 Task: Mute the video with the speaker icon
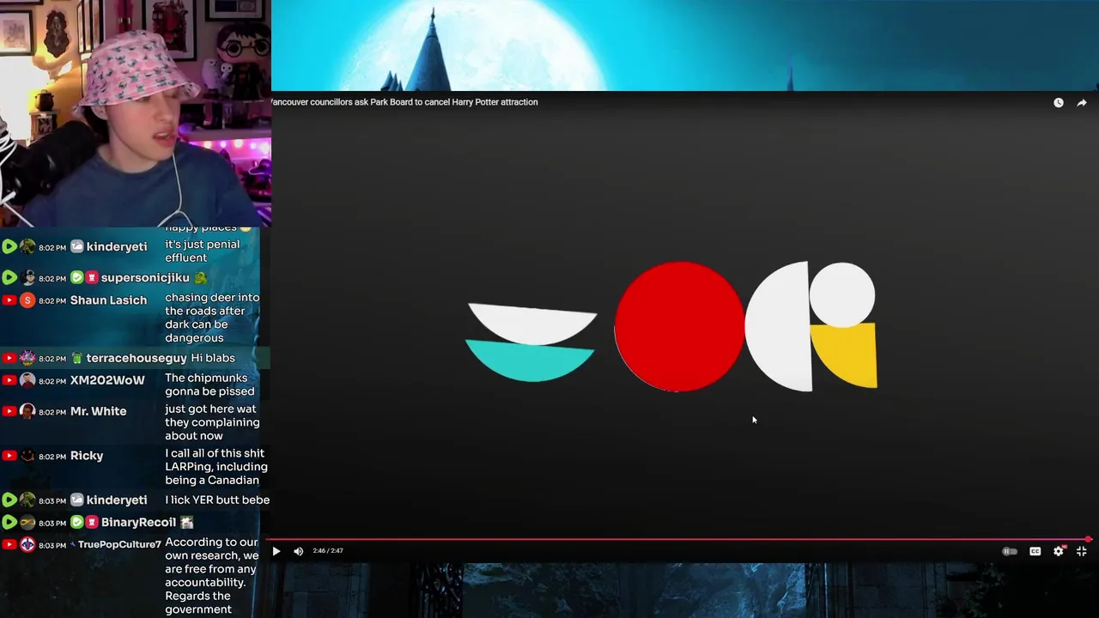point(298,551)
